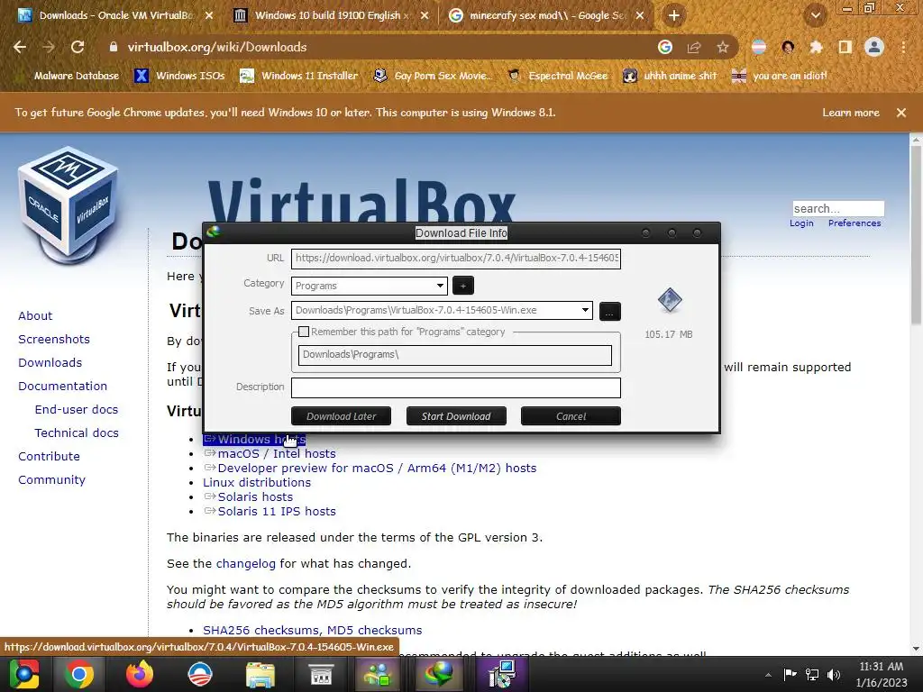
Task: Click the VirtualBox cube logo
Action: click(69, 203)
